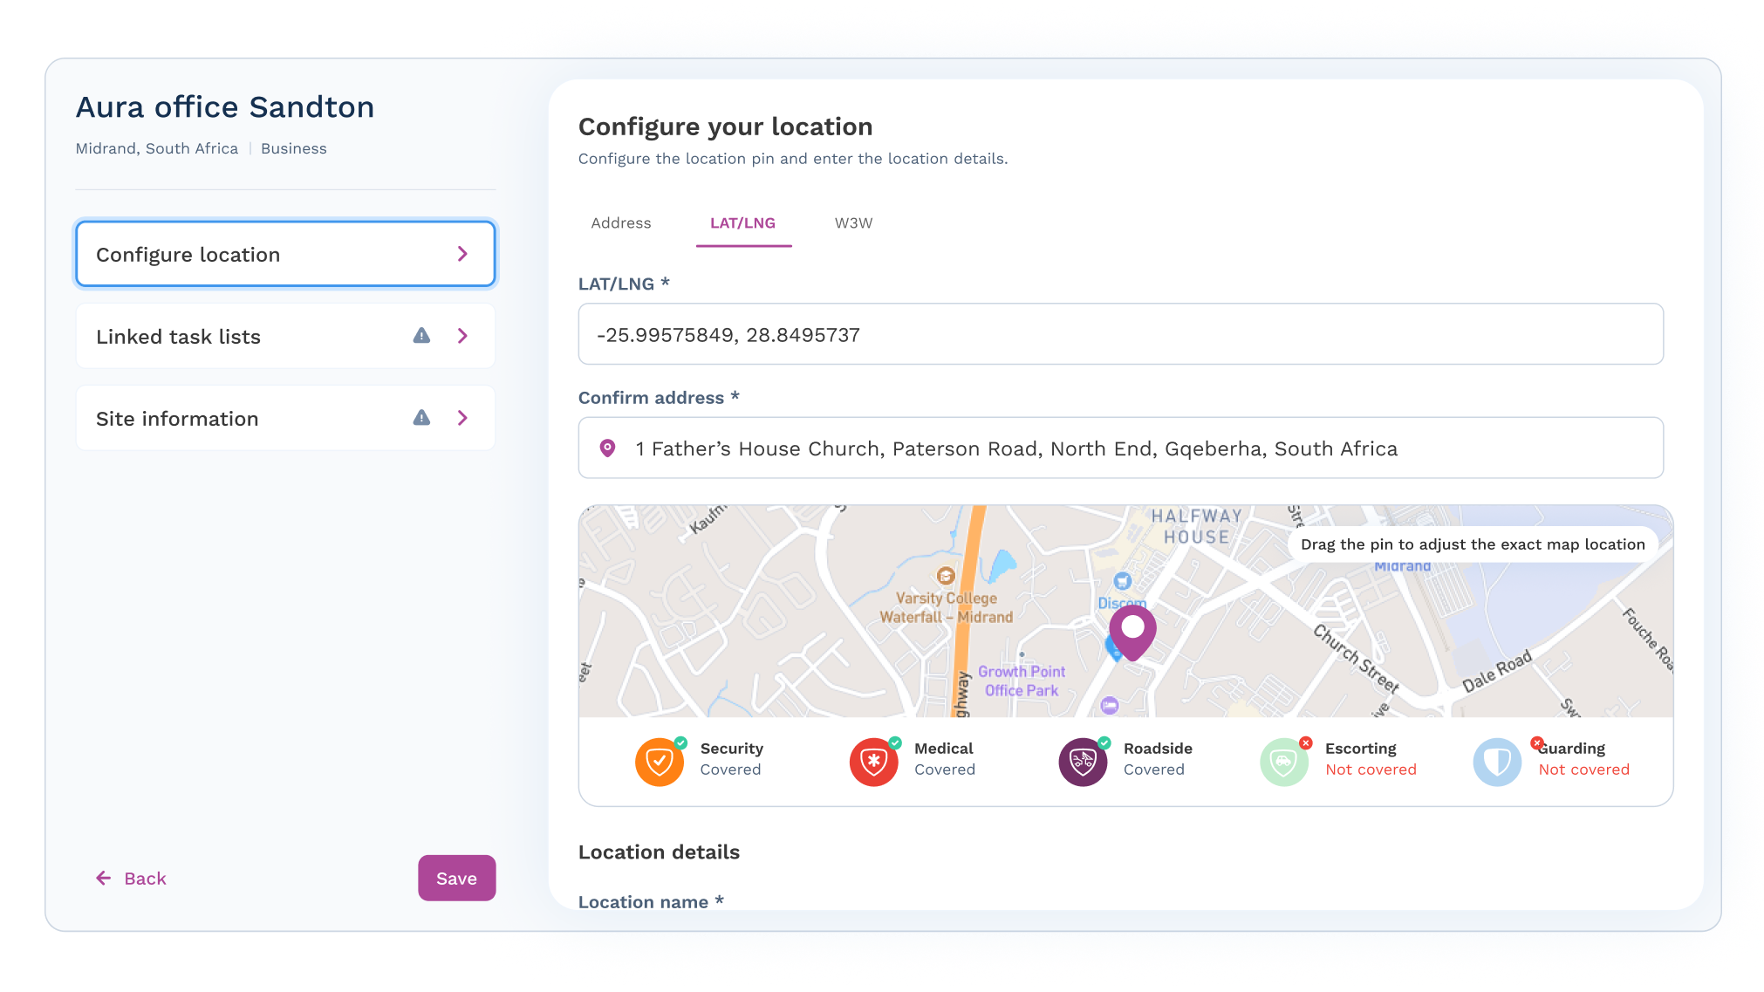
Task: Click the pin icon in Confirm address field
Action: (608, 448)
